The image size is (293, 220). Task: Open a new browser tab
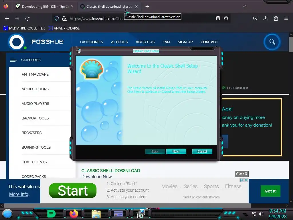click(x=147, y=7)
